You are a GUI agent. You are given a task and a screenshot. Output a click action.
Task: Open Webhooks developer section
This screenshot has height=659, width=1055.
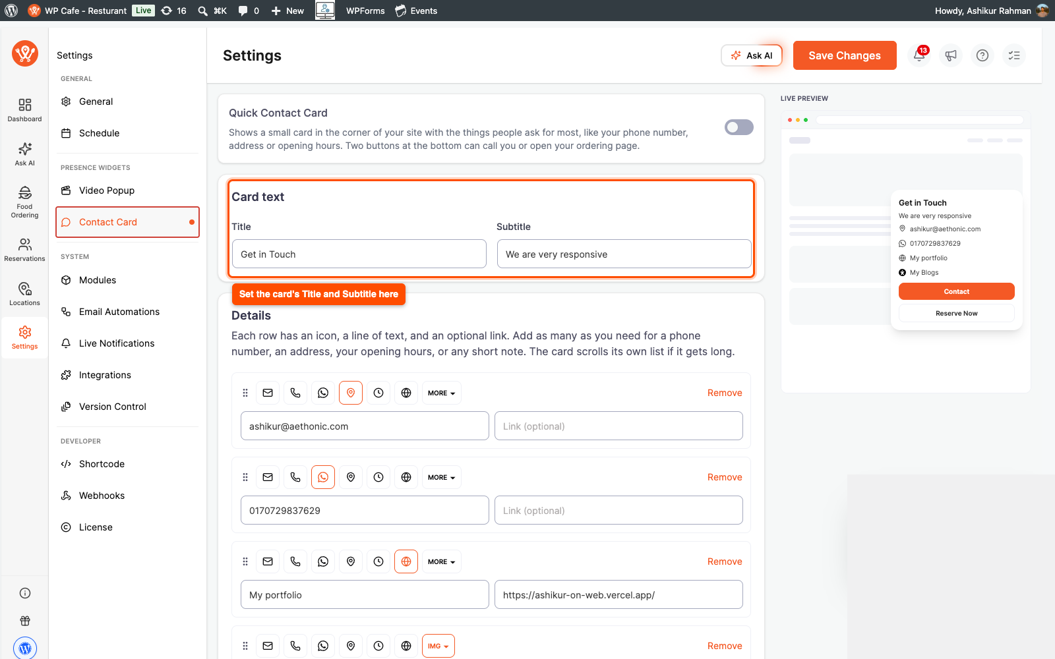click(127, 496)
